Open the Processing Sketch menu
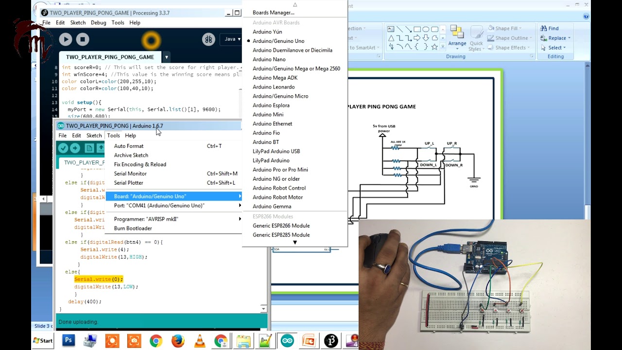Viewport: 622px width, 350px height. (x=78, y=23)
